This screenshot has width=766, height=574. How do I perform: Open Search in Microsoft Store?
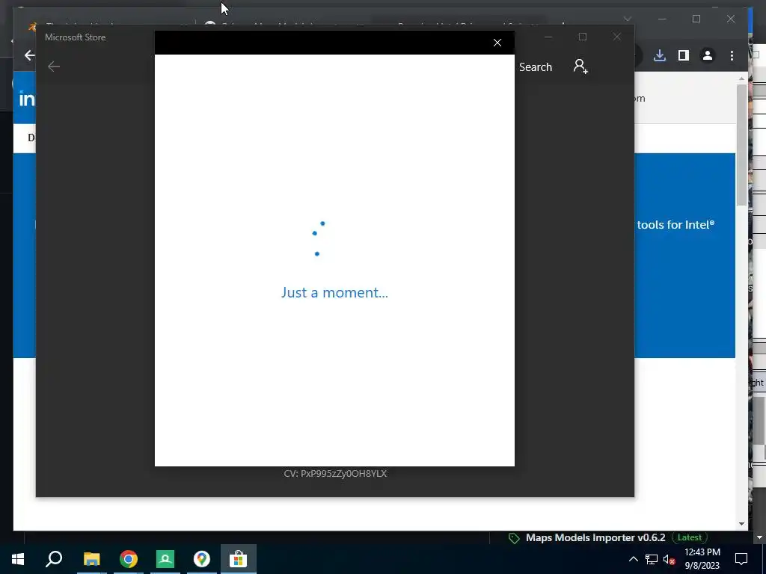(536, 67)
